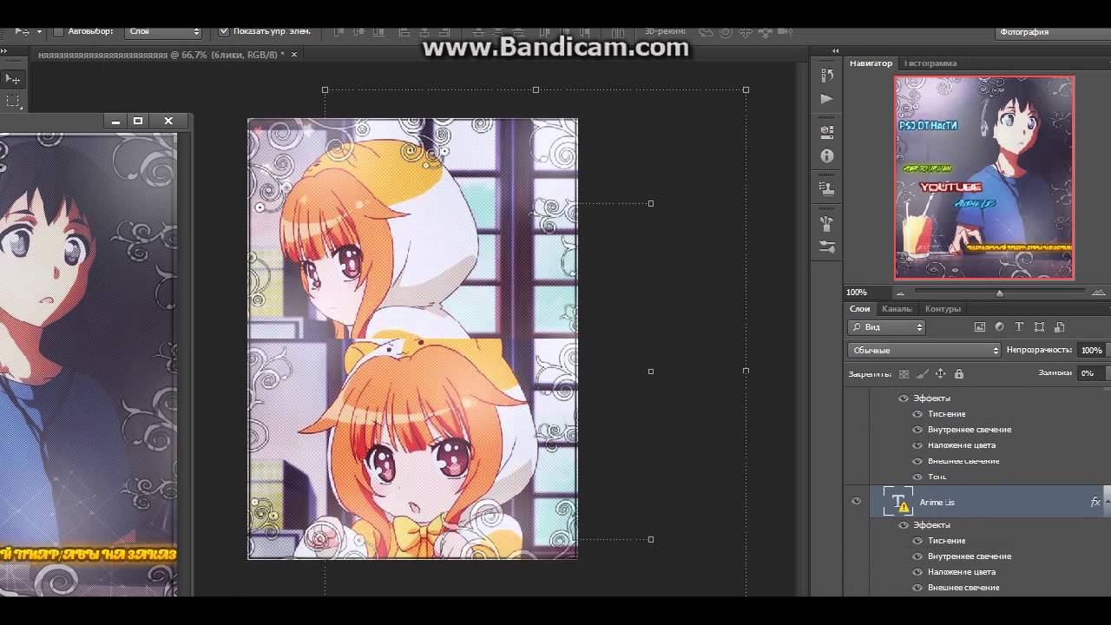Click the top-left transform handle on canvas
Image resolution: width=1111 pixels, height=625 pixels.
click(325, 89)
